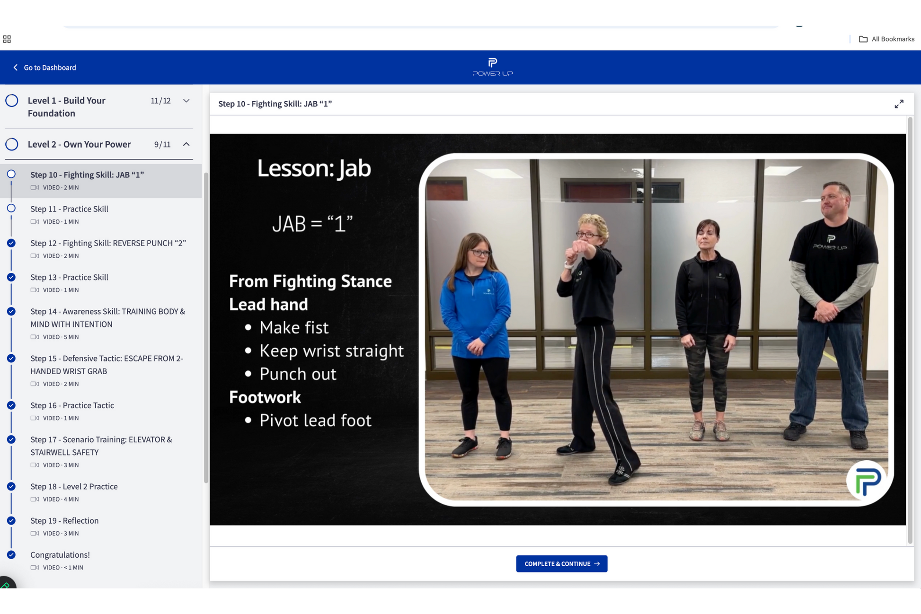921x614 pixels.
Task: Click the Lesson: Jab video to play
Action: (x=558, y=330)
